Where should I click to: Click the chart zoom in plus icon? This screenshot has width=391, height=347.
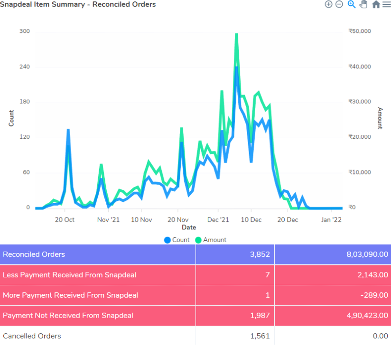(328, 4)
